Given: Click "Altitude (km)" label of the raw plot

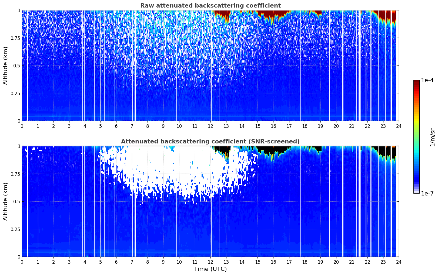Looking at the screenshot, I should pos(6,66).
